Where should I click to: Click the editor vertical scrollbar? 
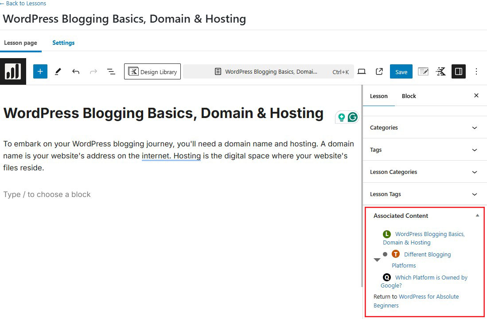tap(362, 186)
